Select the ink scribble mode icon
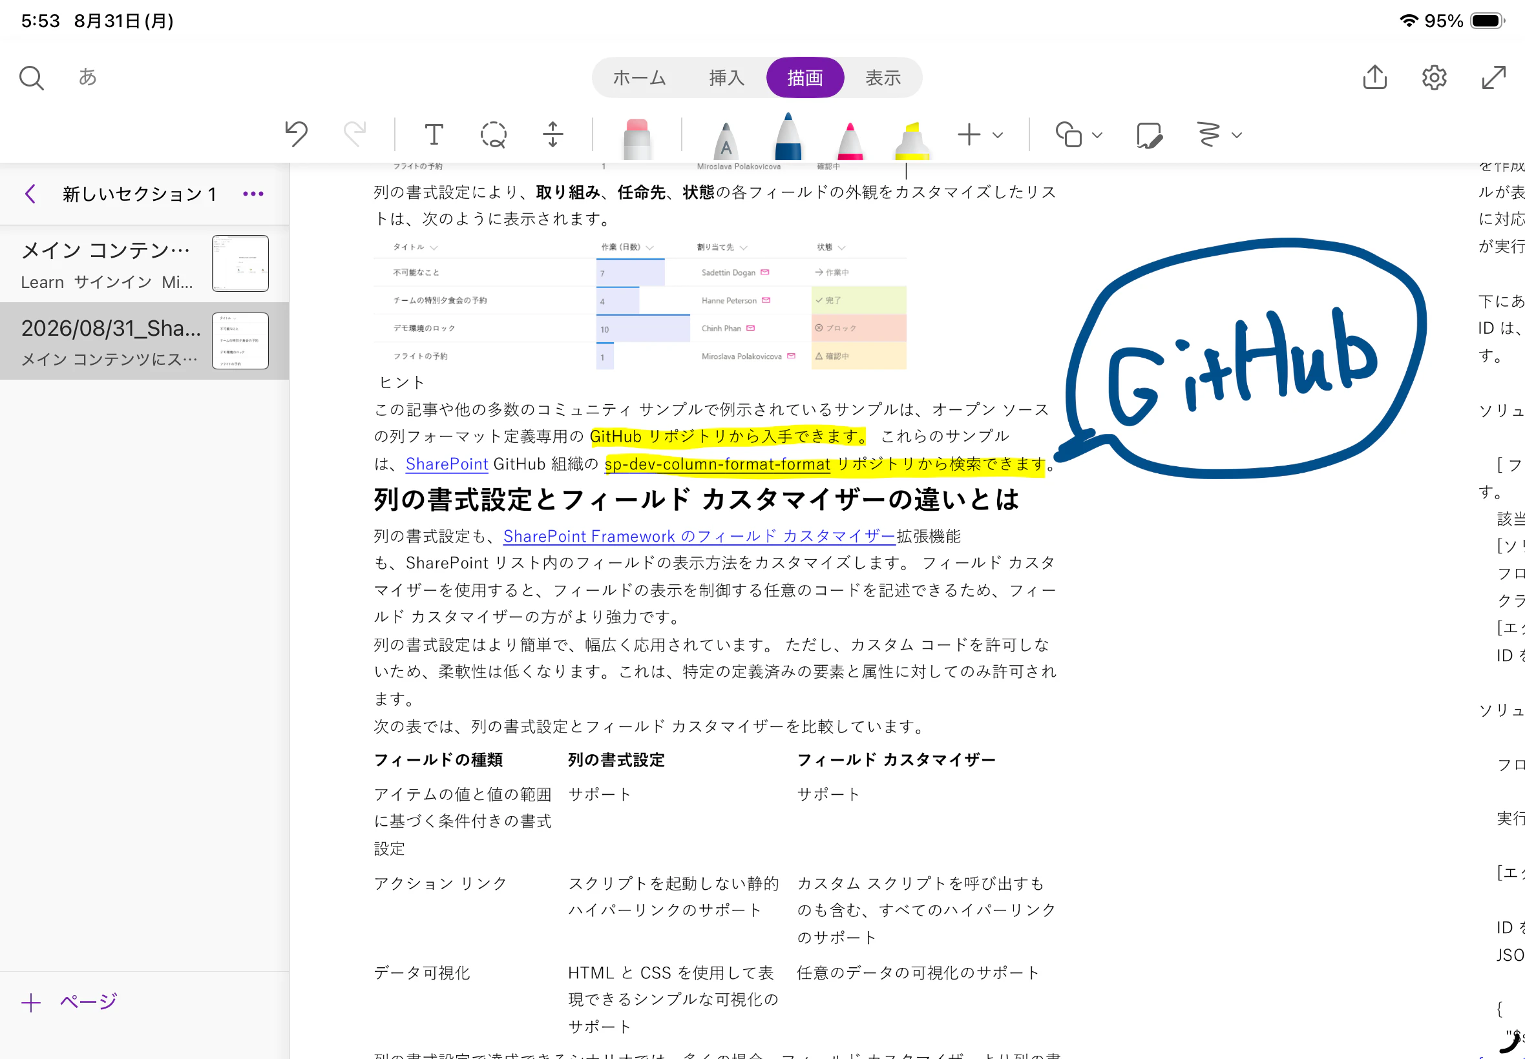Image resolution: width=1525 pixels, height=1059 pixels. click(x=1208, y=135)
